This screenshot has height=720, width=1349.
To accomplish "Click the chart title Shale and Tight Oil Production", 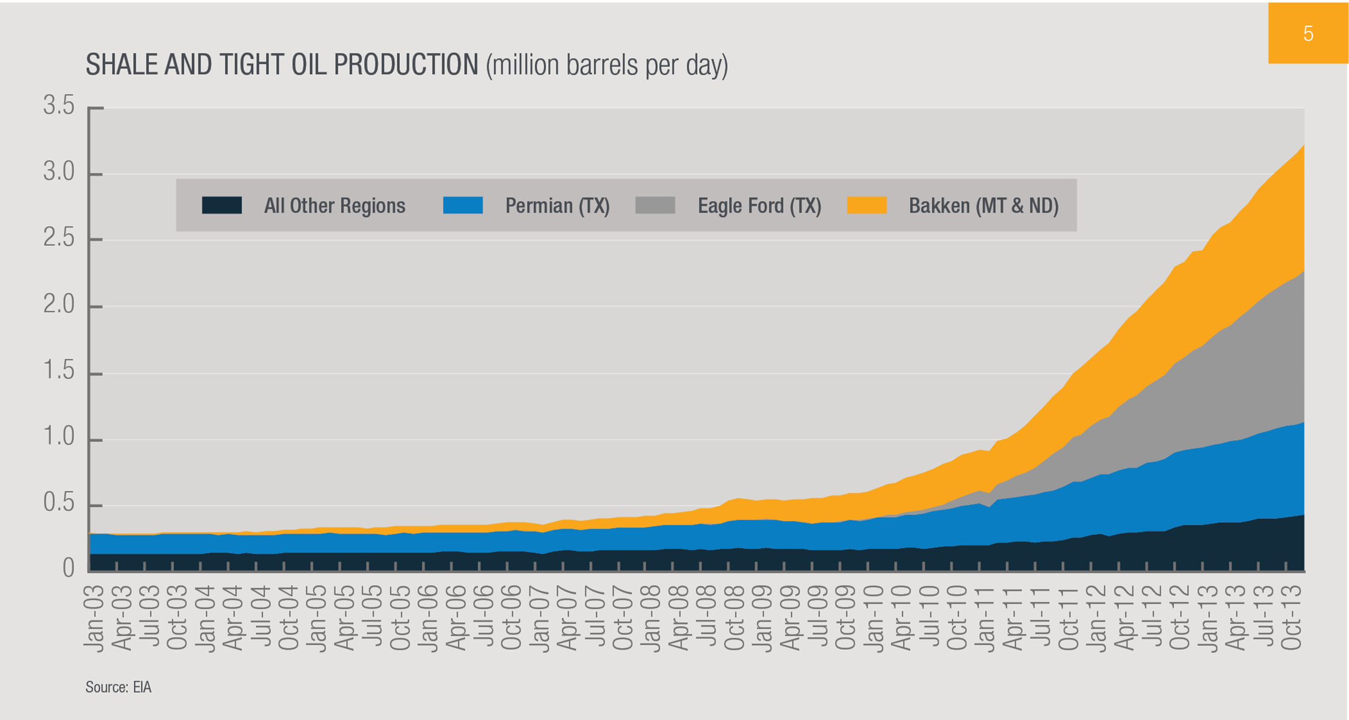I will point(282,65).
